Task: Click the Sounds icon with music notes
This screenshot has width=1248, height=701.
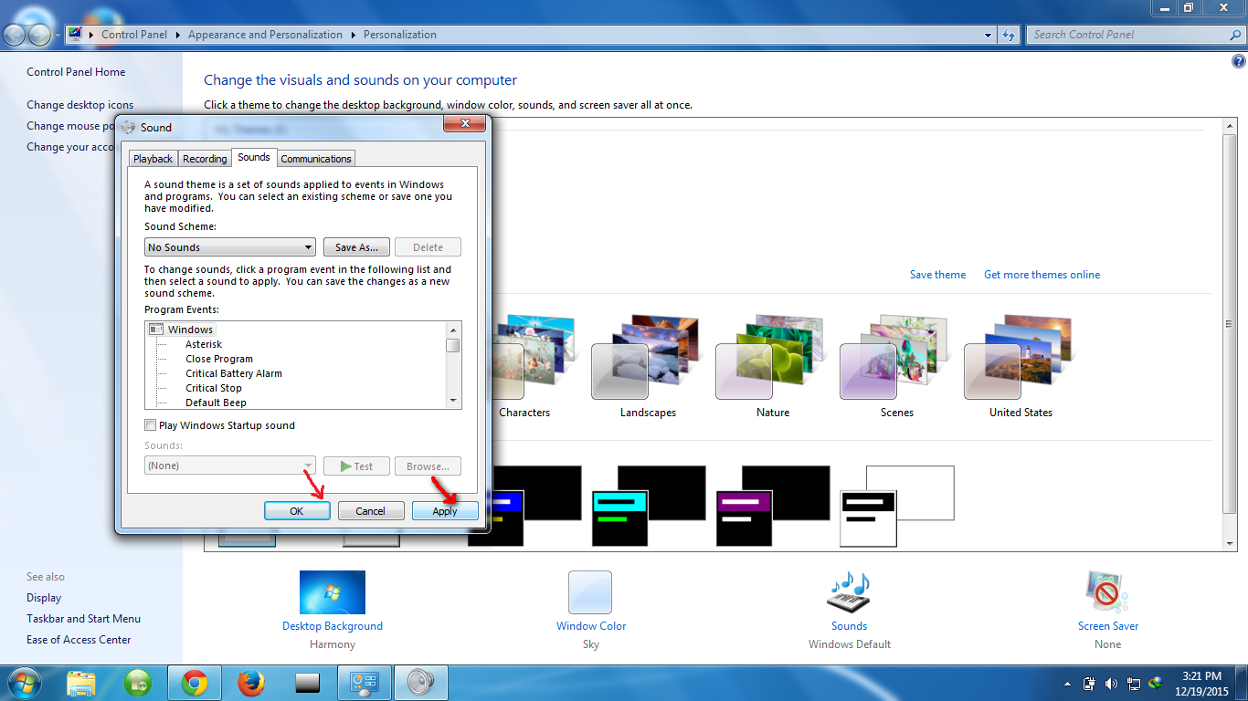Action: tap(849, 592)
